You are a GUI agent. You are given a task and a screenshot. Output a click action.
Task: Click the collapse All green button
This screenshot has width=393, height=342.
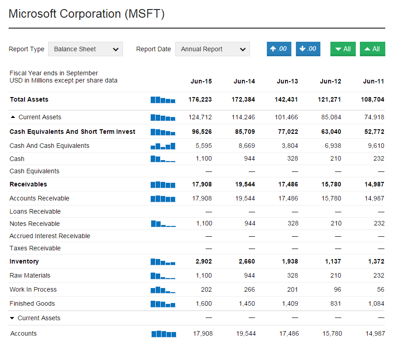click(372, 49)
